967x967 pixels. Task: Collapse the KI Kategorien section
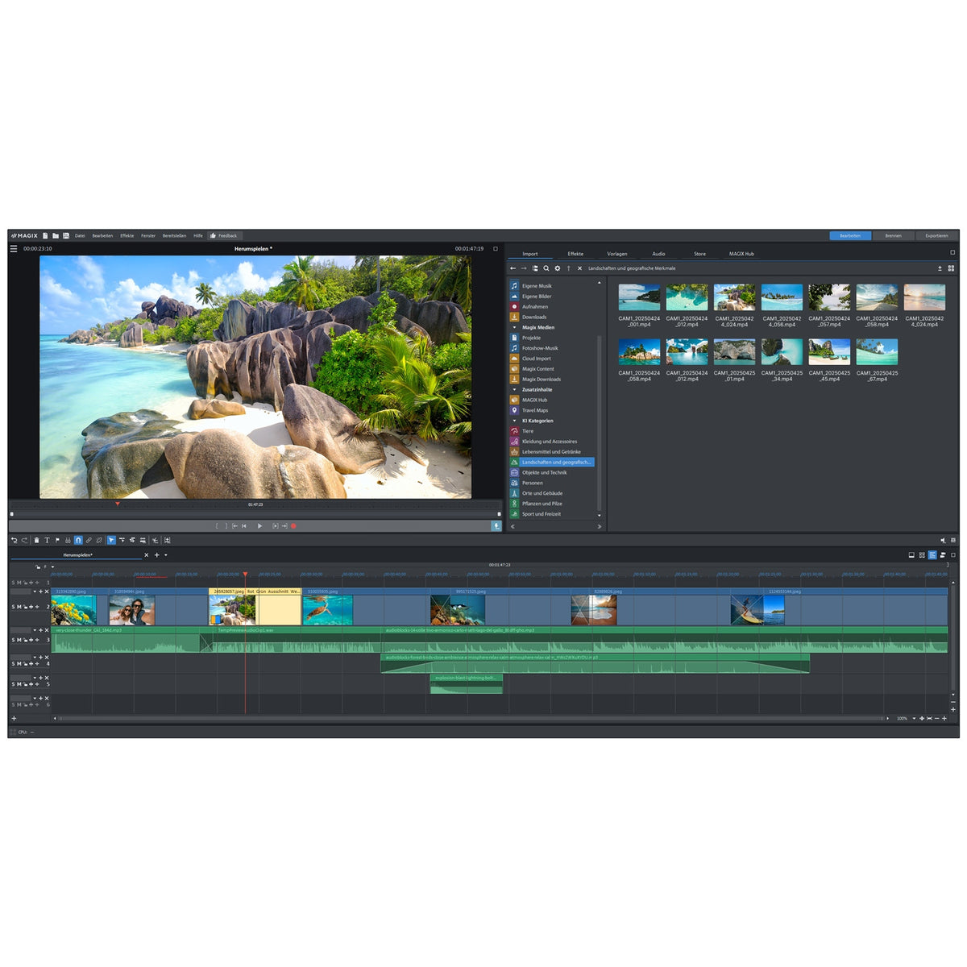pos(514,421)
